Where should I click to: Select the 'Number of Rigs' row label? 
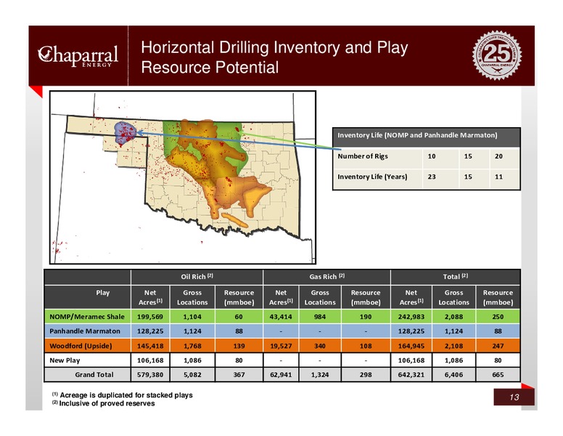click(x=363, y=156)
